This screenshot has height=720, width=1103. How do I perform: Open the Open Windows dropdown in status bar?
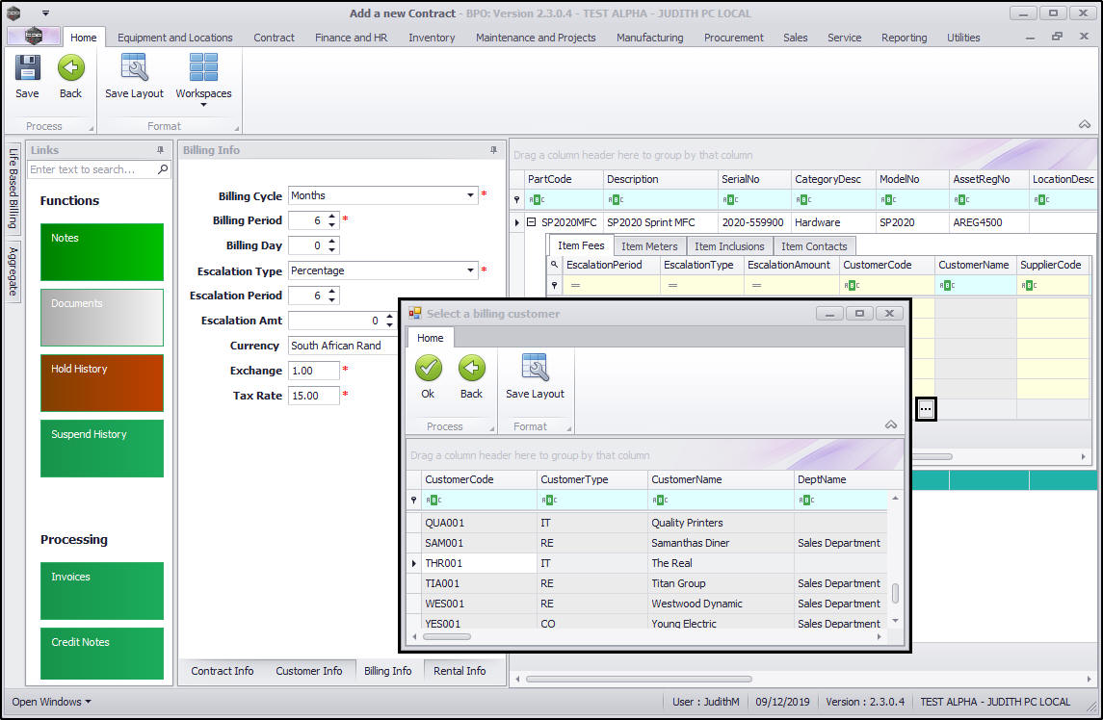point(52,702)
